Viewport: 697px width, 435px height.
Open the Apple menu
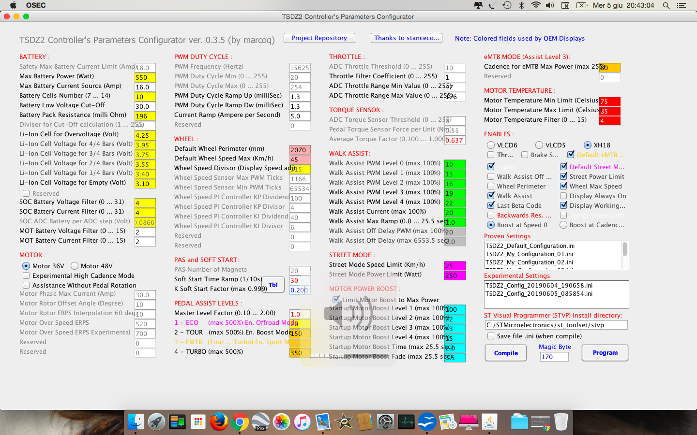pyautogui.click(x=13, y=5)
